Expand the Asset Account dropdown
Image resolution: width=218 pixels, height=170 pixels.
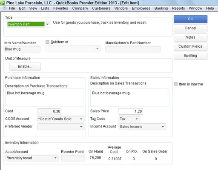tap(55, 158)
